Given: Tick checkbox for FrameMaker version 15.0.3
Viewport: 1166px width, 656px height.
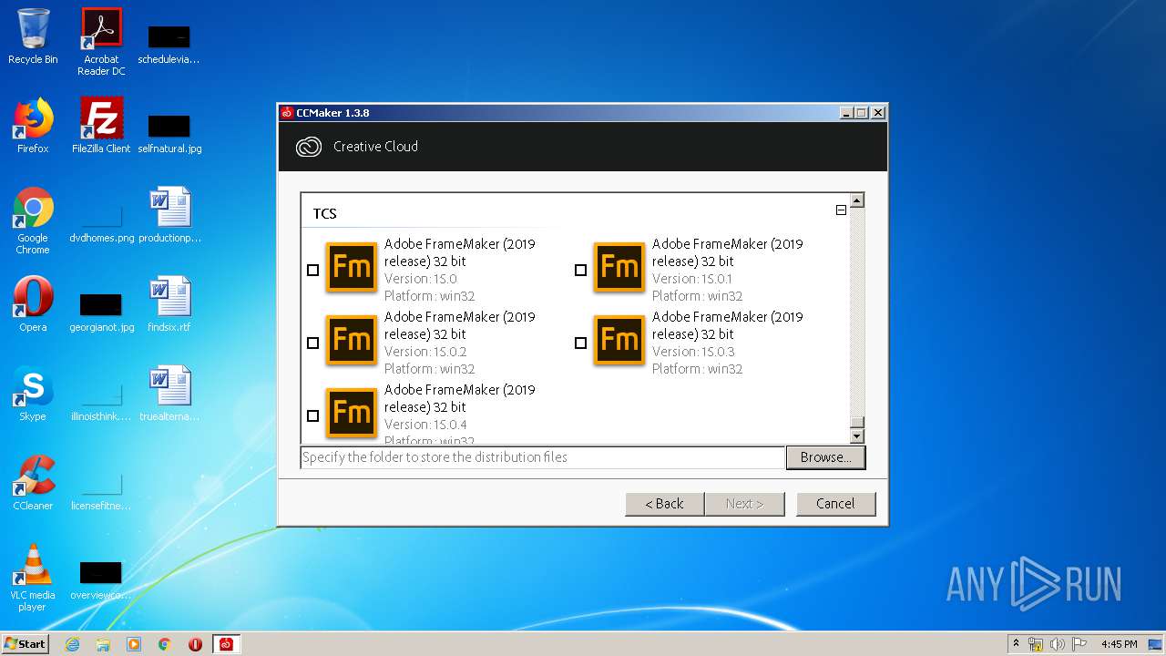Looking at the screenshot, I should [581, 343].
